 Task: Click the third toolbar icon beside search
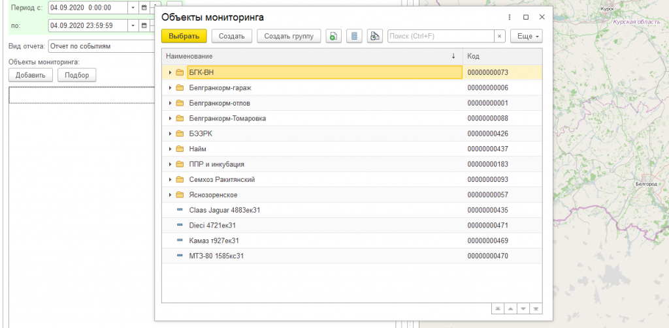point(374,37)
